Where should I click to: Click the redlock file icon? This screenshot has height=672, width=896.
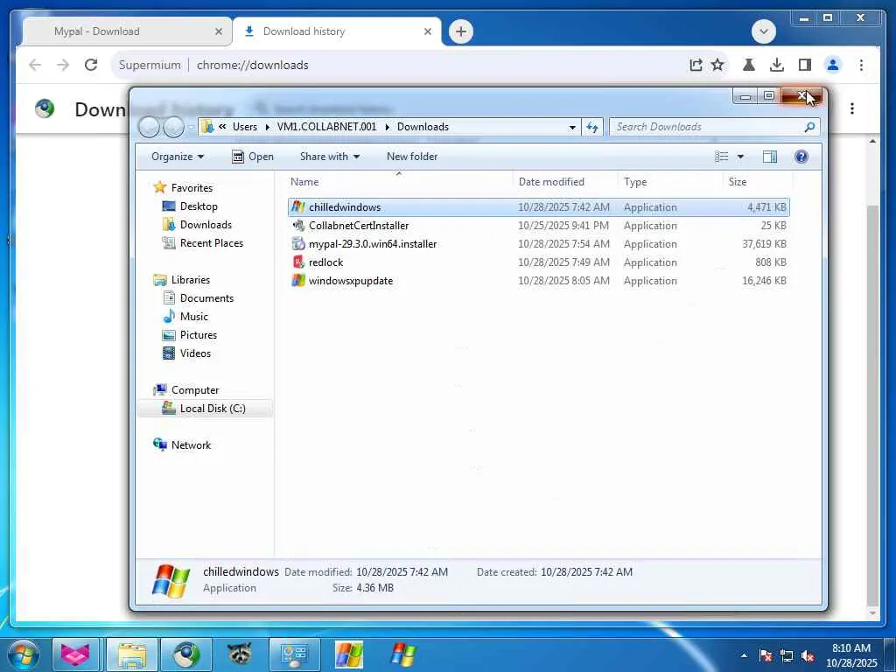297,262
